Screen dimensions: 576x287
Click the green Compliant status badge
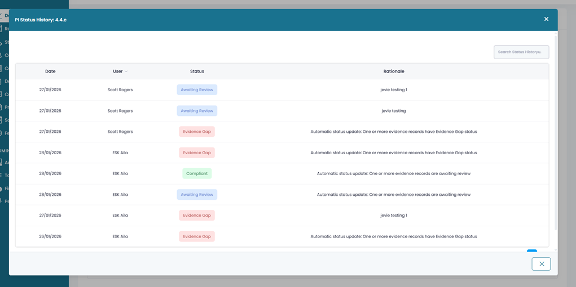coord(197,173)
